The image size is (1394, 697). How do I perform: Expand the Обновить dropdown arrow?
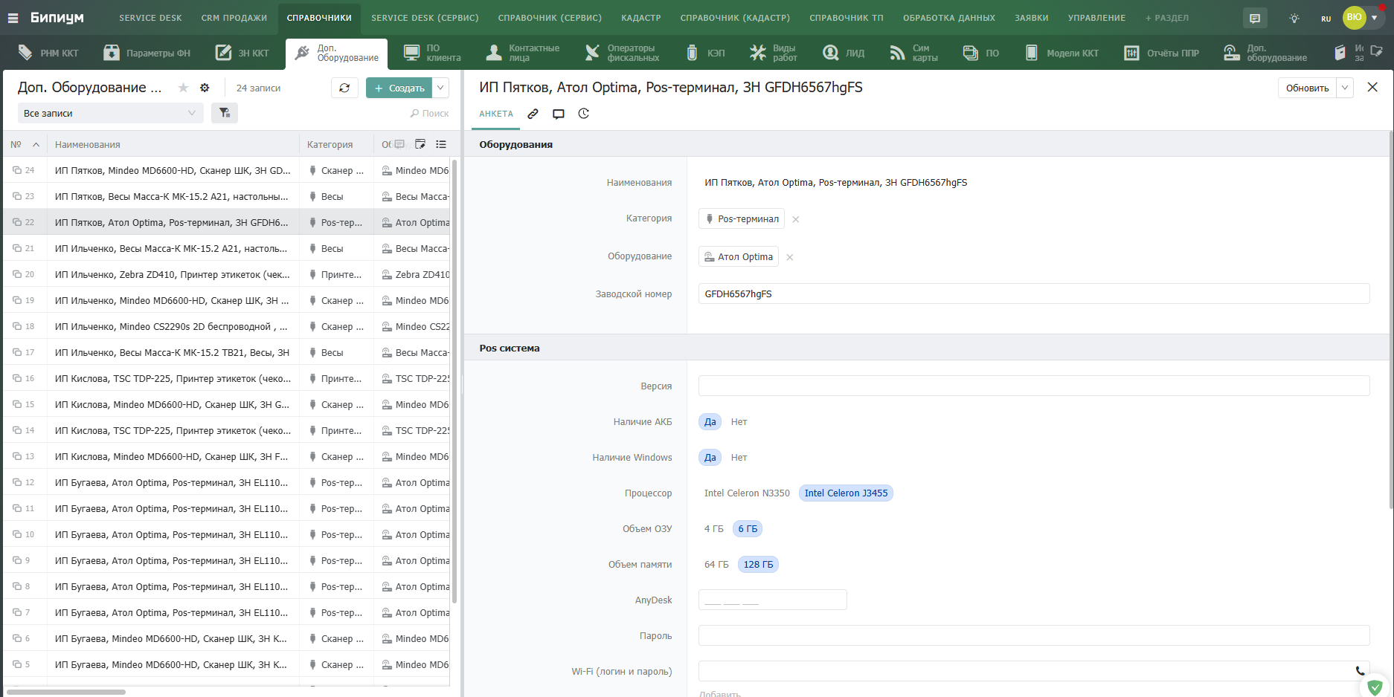(x=1345, y=88)
